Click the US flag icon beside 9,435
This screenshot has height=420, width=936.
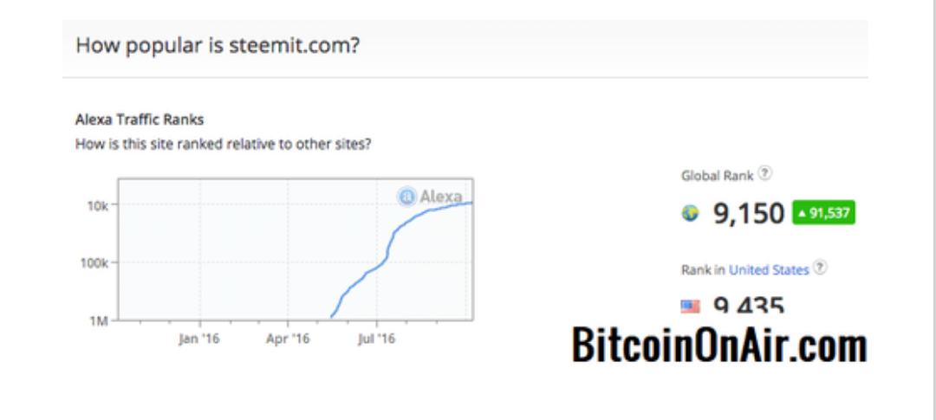tap(690, 307)
